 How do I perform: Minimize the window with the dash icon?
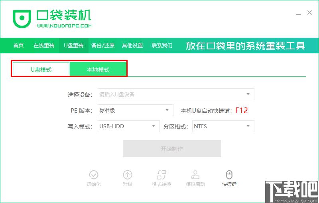click(x=297, y=13)
